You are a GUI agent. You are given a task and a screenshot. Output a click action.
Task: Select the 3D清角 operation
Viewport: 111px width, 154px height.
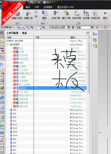click(23, 66)
